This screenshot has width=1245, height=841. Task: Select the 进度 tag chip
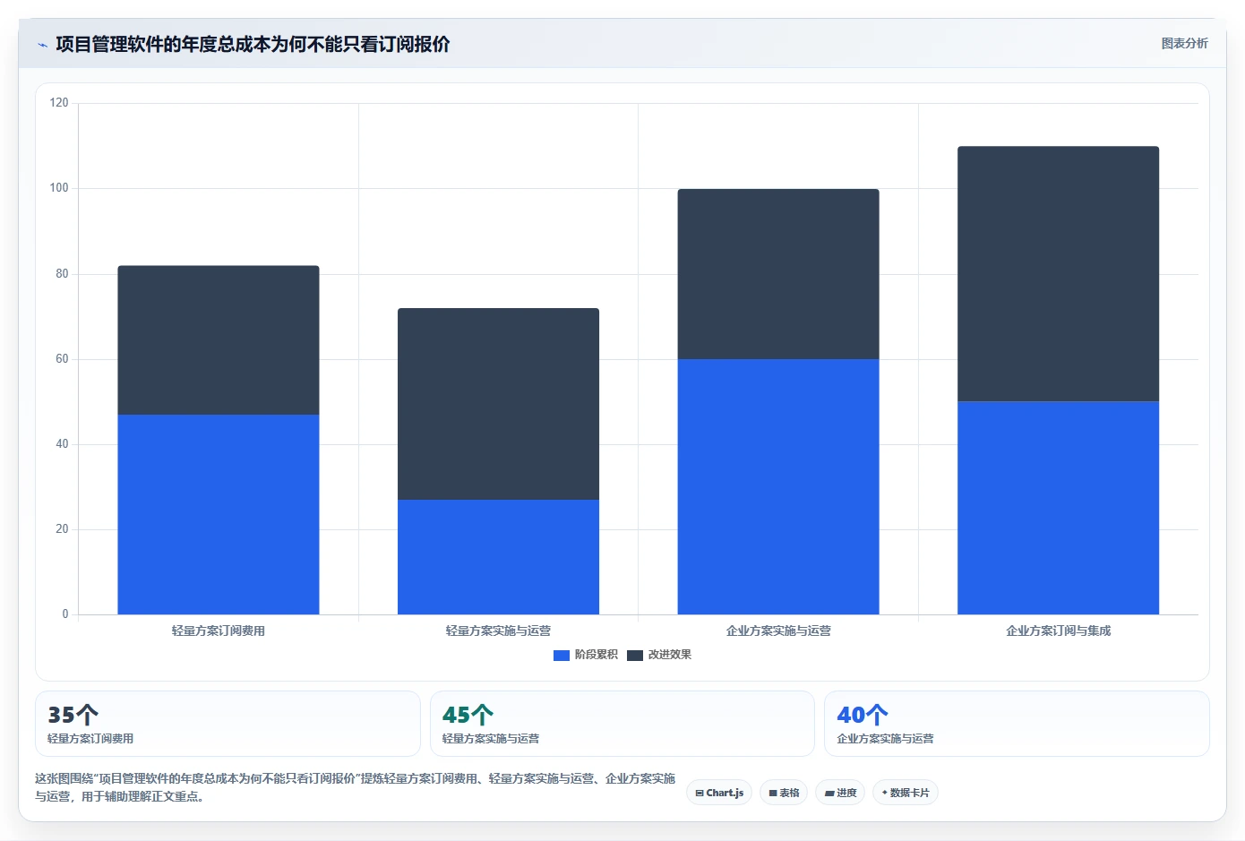pos(840,793)
